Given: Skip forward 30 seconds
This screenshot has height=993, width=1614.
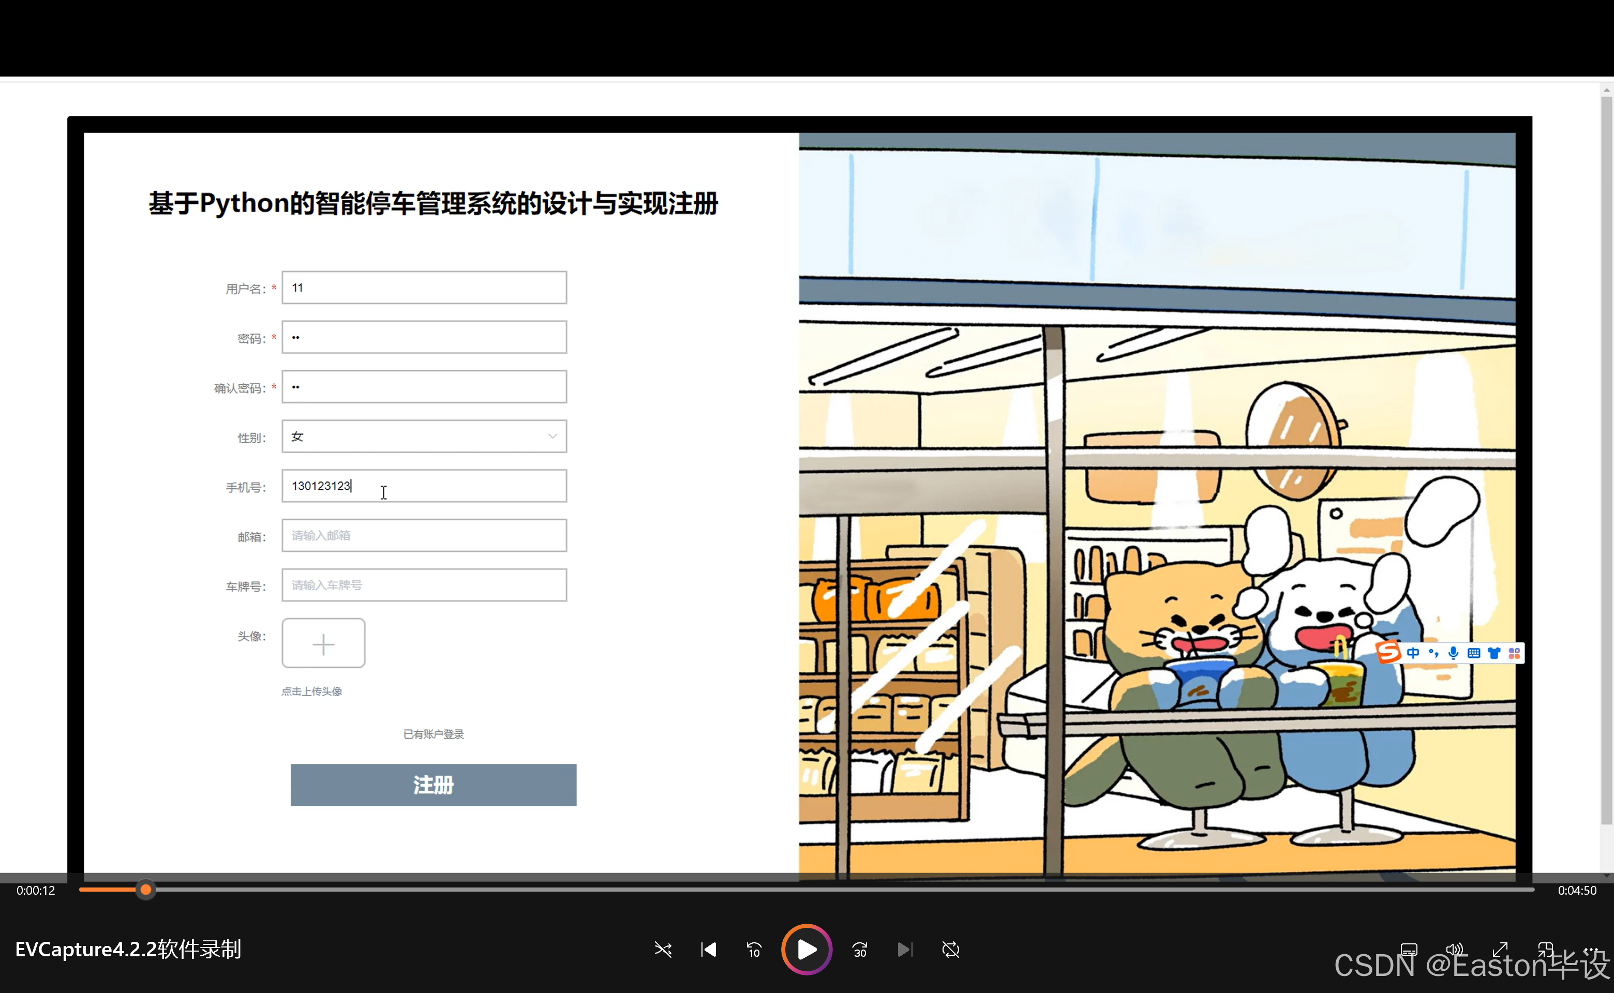Looking at the screenshot, I should [x=860, y=950].
